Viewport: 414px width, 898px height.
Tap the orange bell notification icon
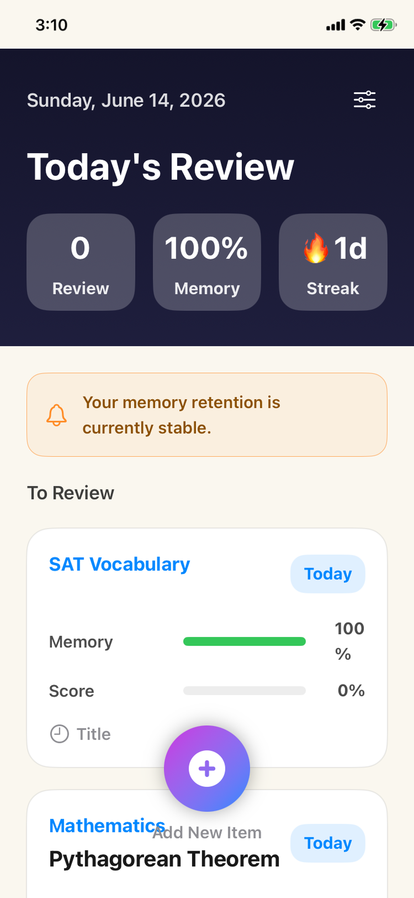pos(56,415)
